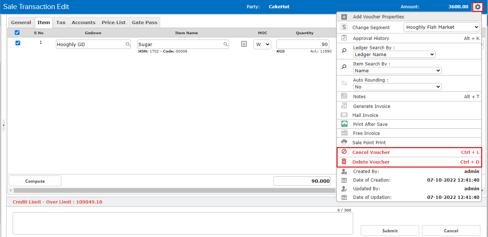
Task: Click the Mail Invoice envelope icon
Action: [344, 115]
